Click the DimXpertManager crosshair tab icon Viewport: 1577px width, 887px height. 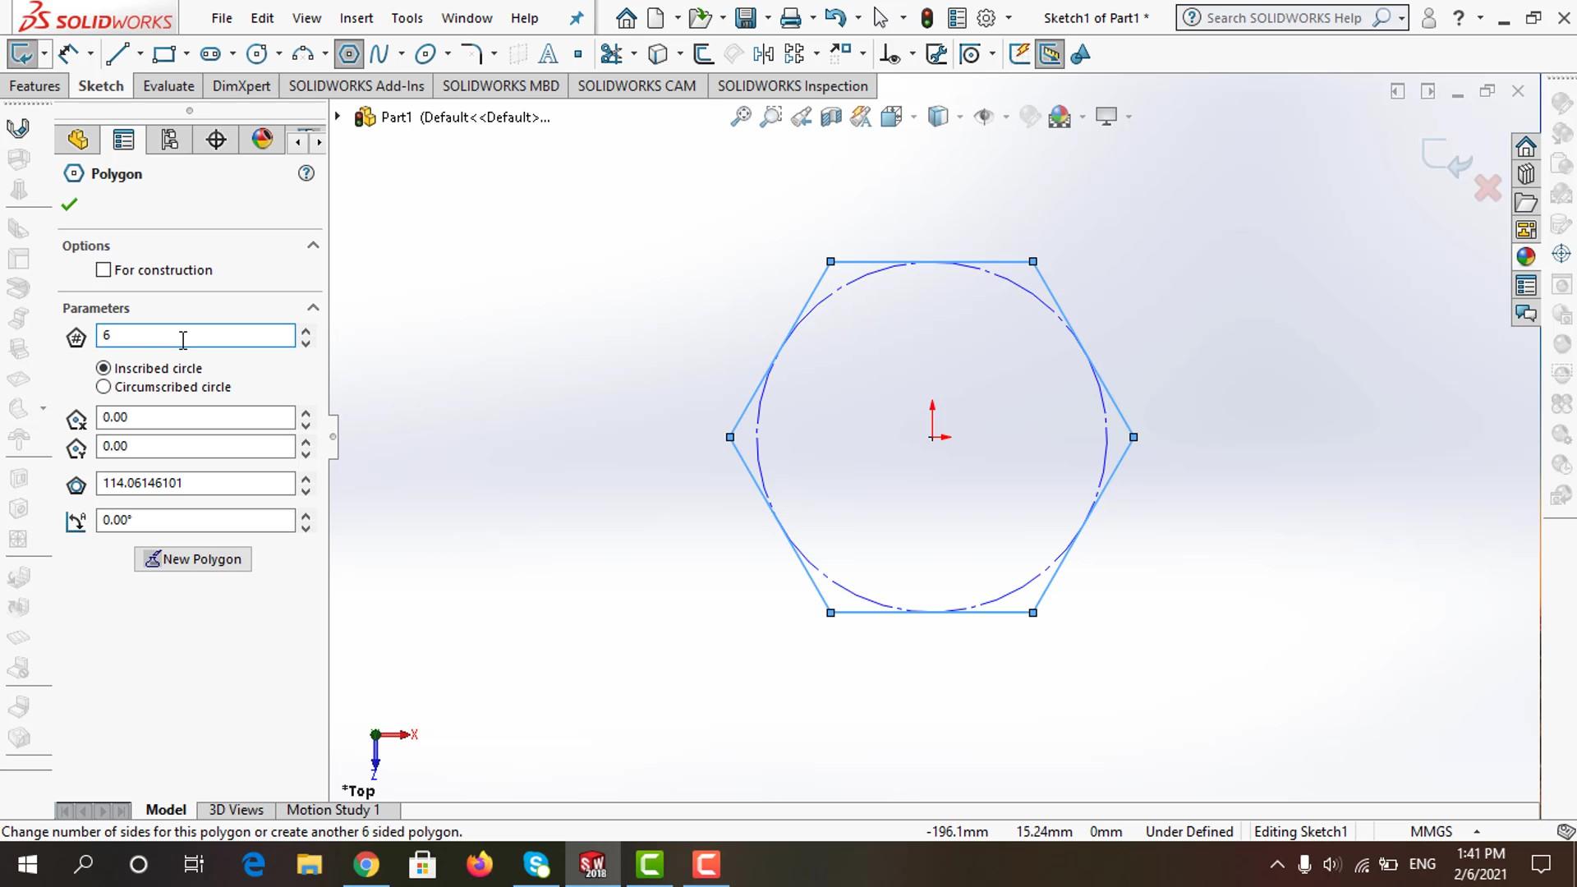(215, 140)
